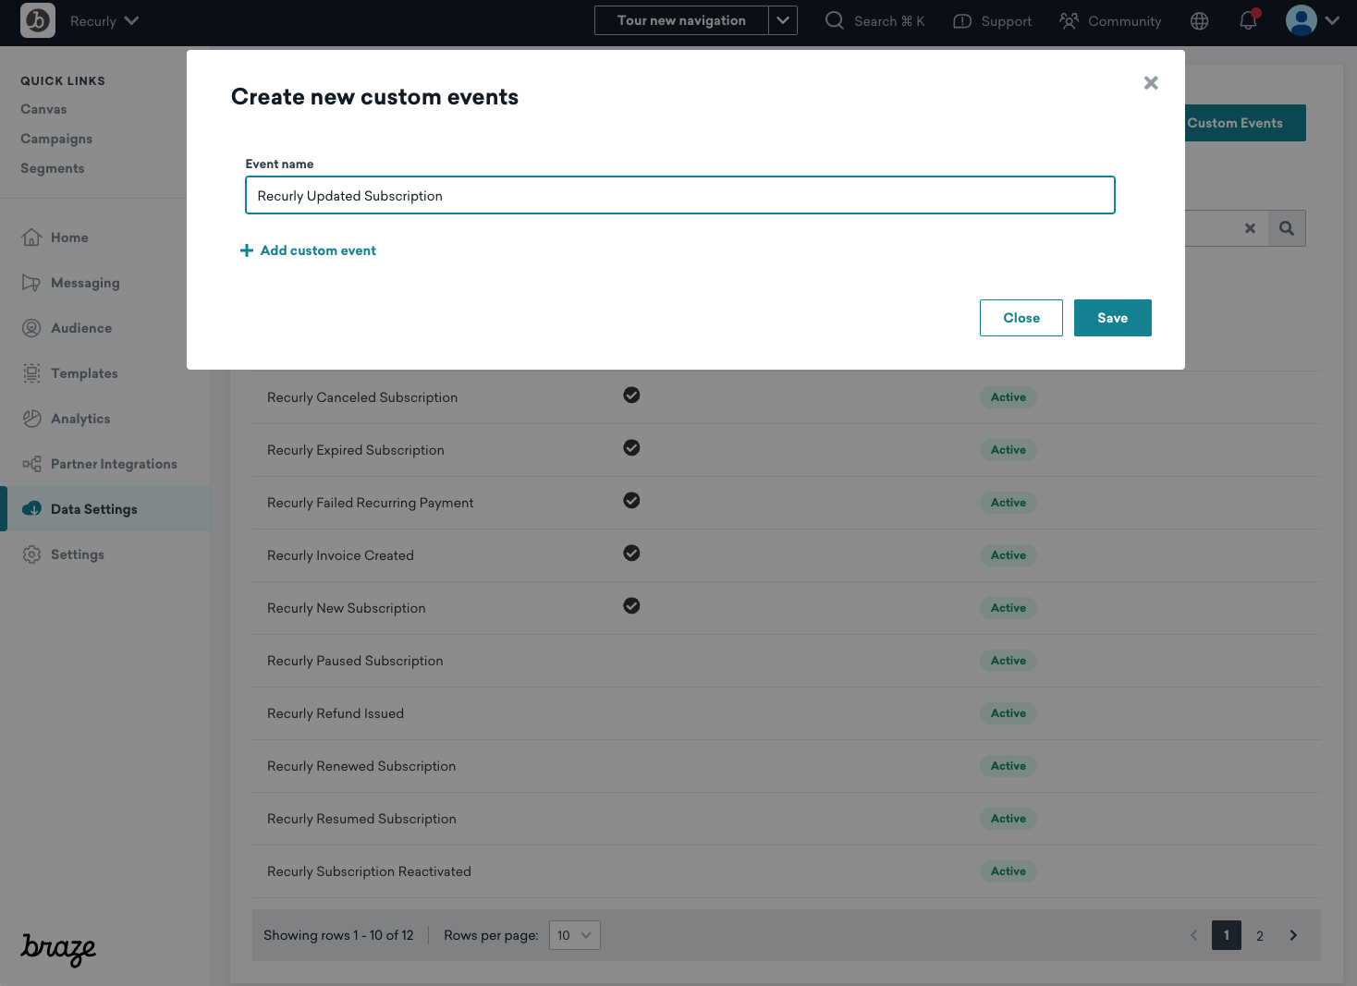Click the Braze wordmark at bottom left
The width and height of the screenshot is (1357, 986).
point(58,949)
